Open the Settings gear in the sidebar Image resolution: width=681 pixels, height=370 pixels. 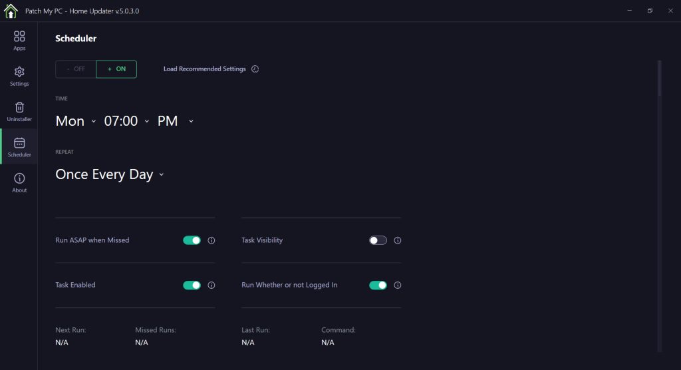tap(19, 77)
